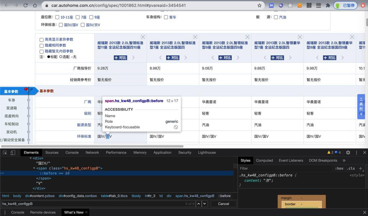Click the 已暂停 profile button
Screen dimensions: 368x216
(345, 5)
